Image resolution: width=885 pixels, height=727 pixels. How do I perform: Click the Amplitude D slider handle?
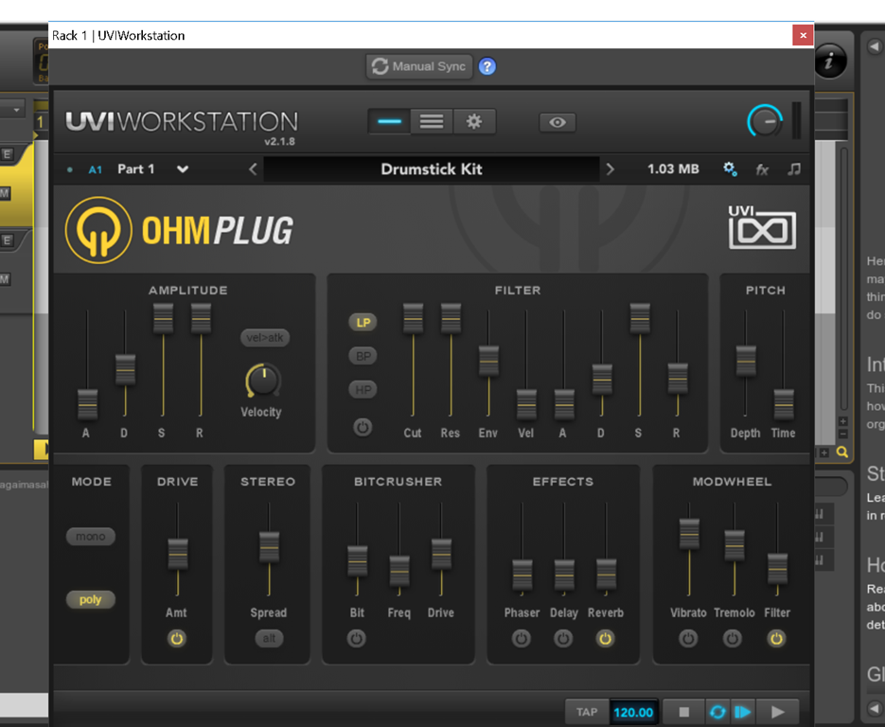[125, 370]
